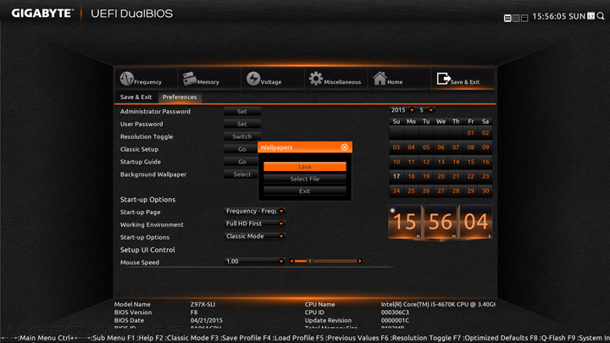Close the Wallpapers dialog with X

(x=344, y=147)
